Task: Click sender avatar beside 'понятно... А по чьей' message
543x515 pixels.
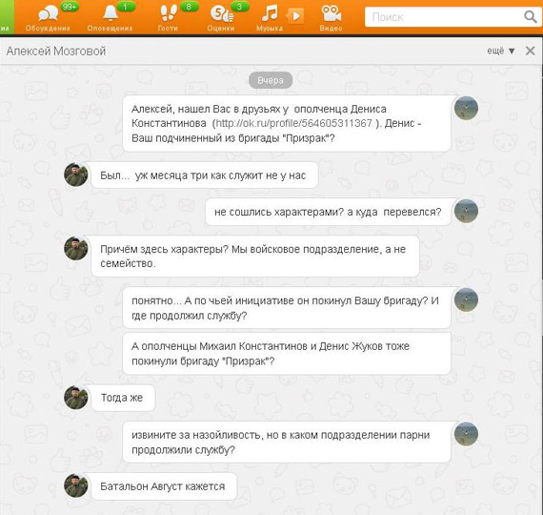Action: (x=466, y=299)
